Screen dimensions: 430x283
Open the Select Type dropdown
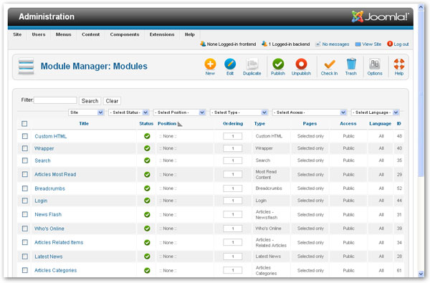(x=239, y=112)
